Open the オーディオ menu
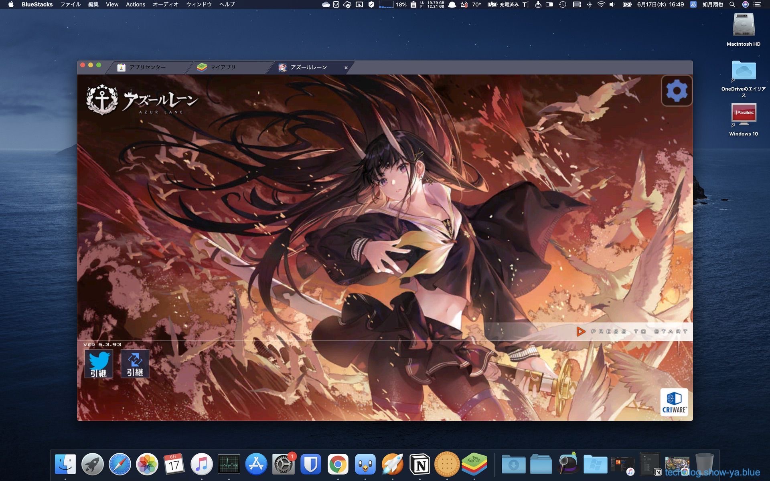770x481 pixels. (x=165, y=4)
